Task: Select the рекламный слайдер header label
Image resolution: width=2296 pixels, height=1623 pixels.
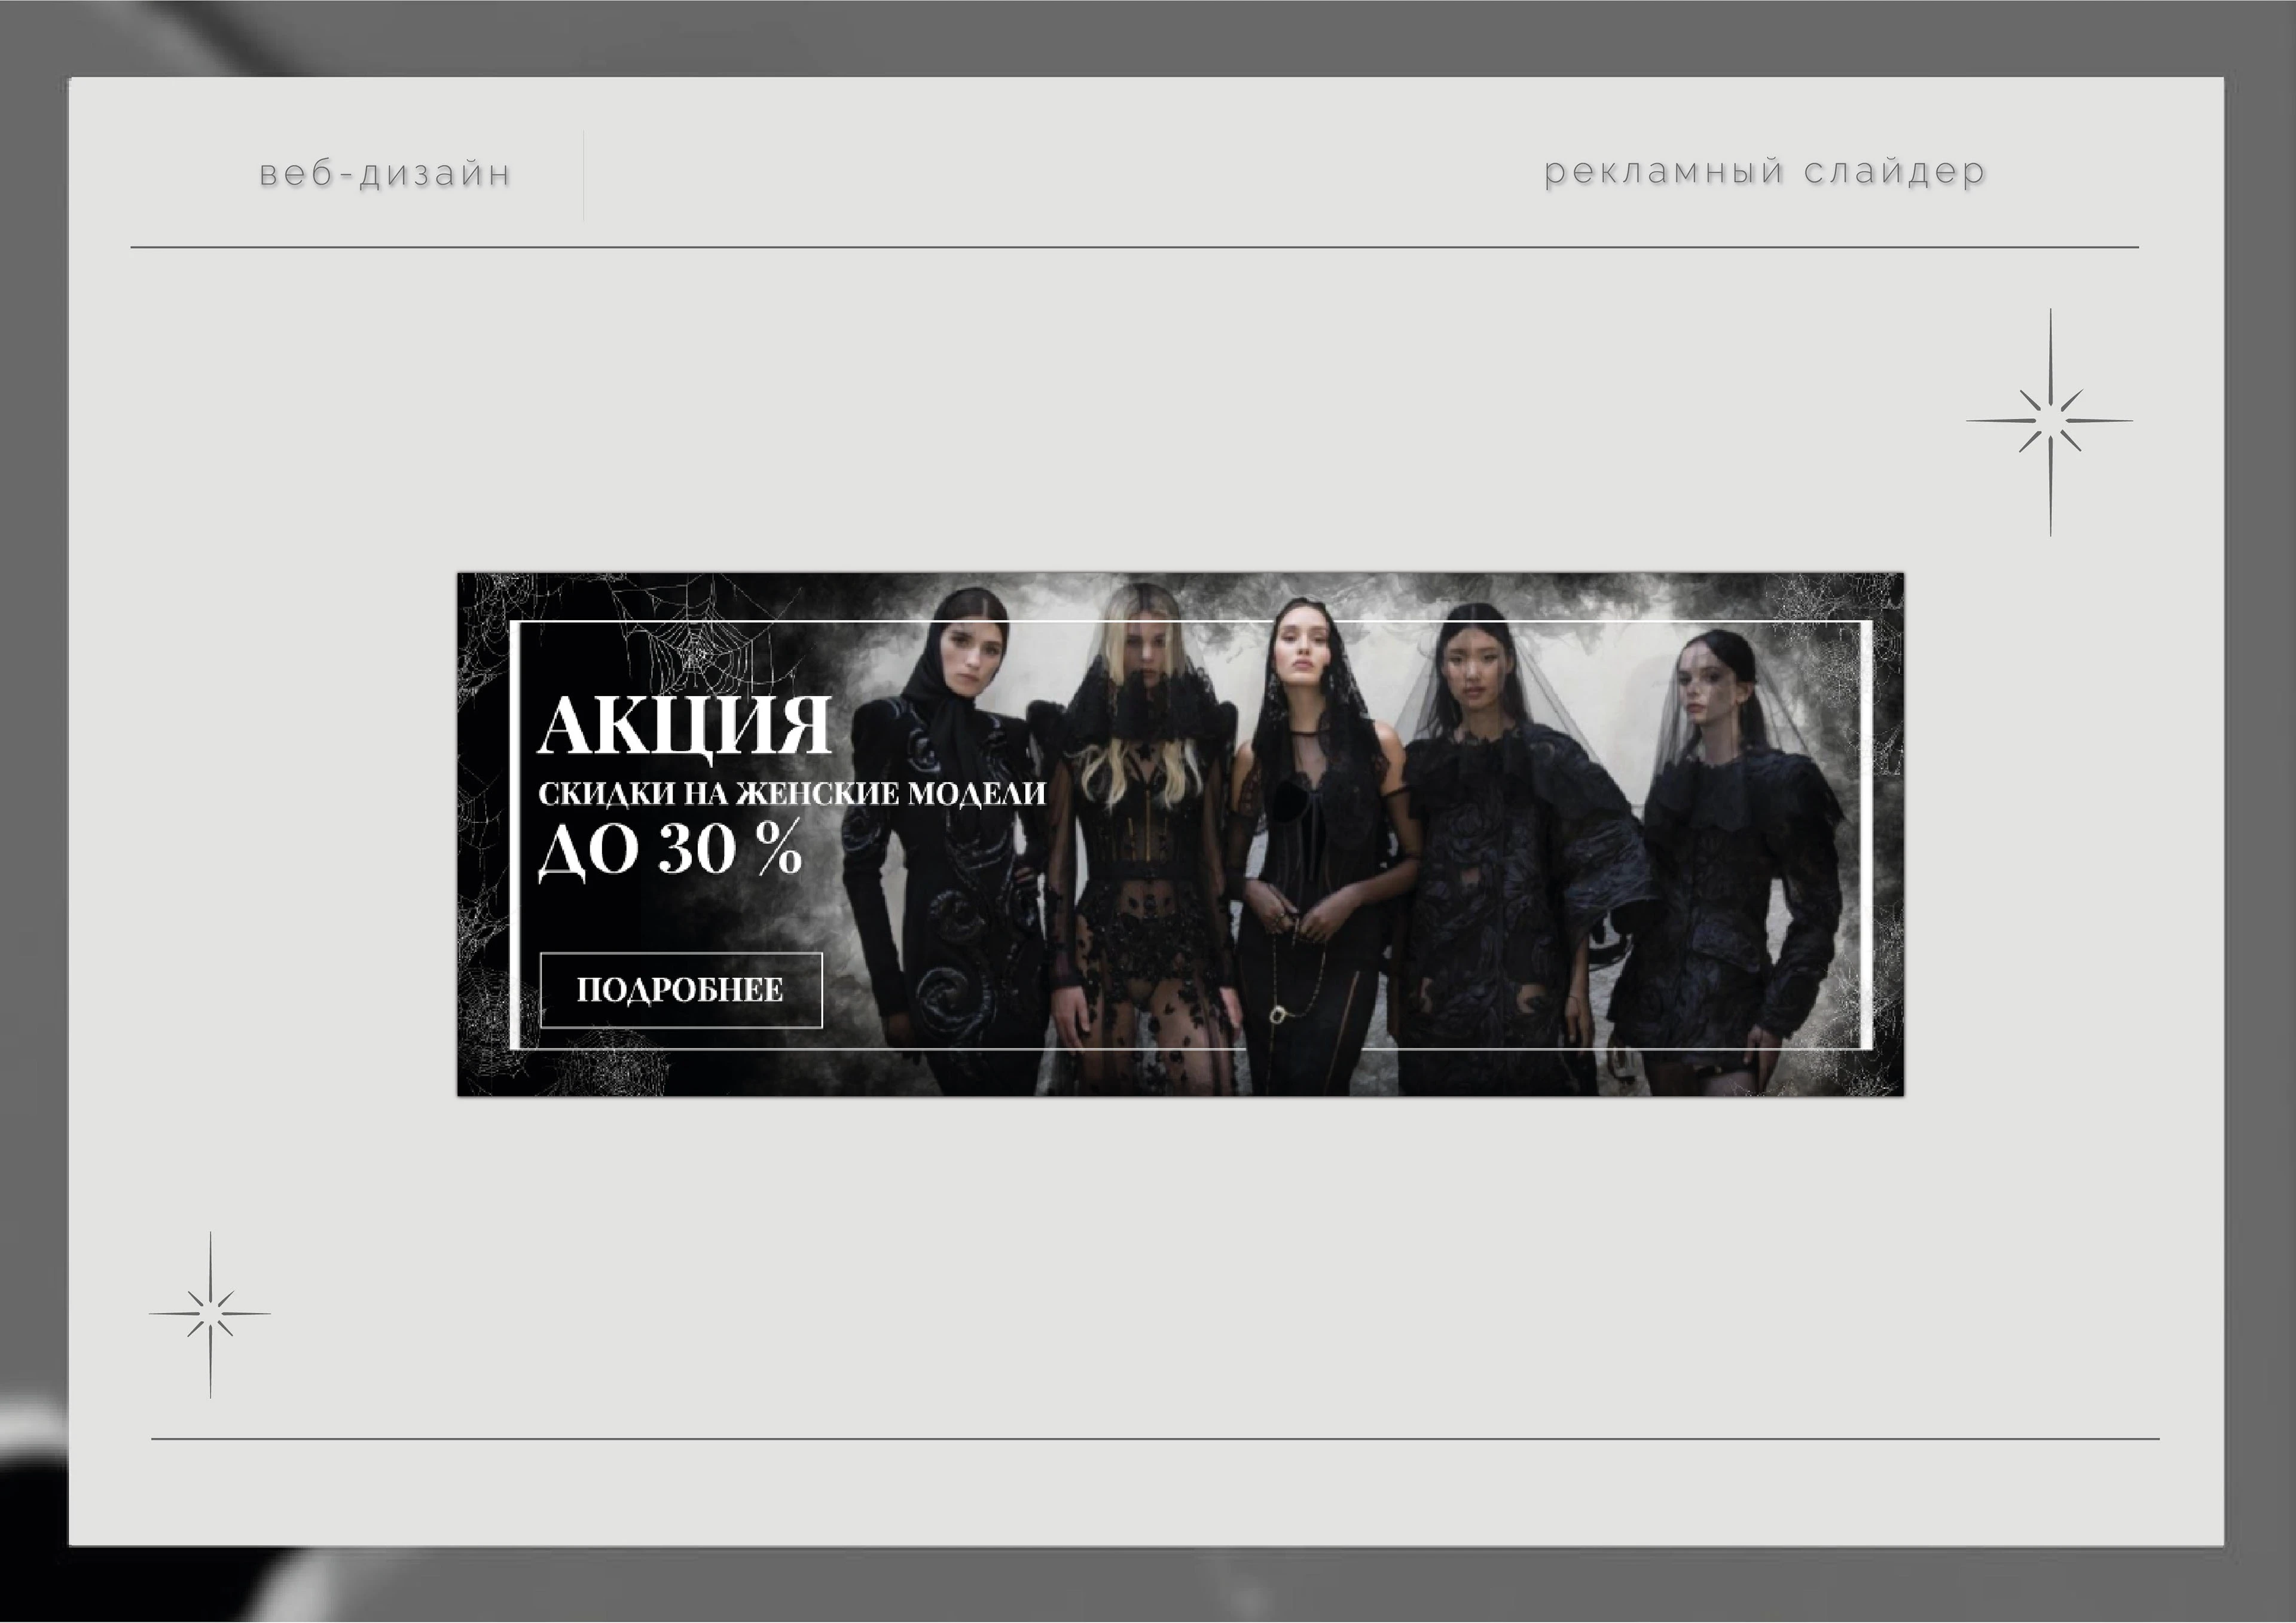Action: point(1764,172)
